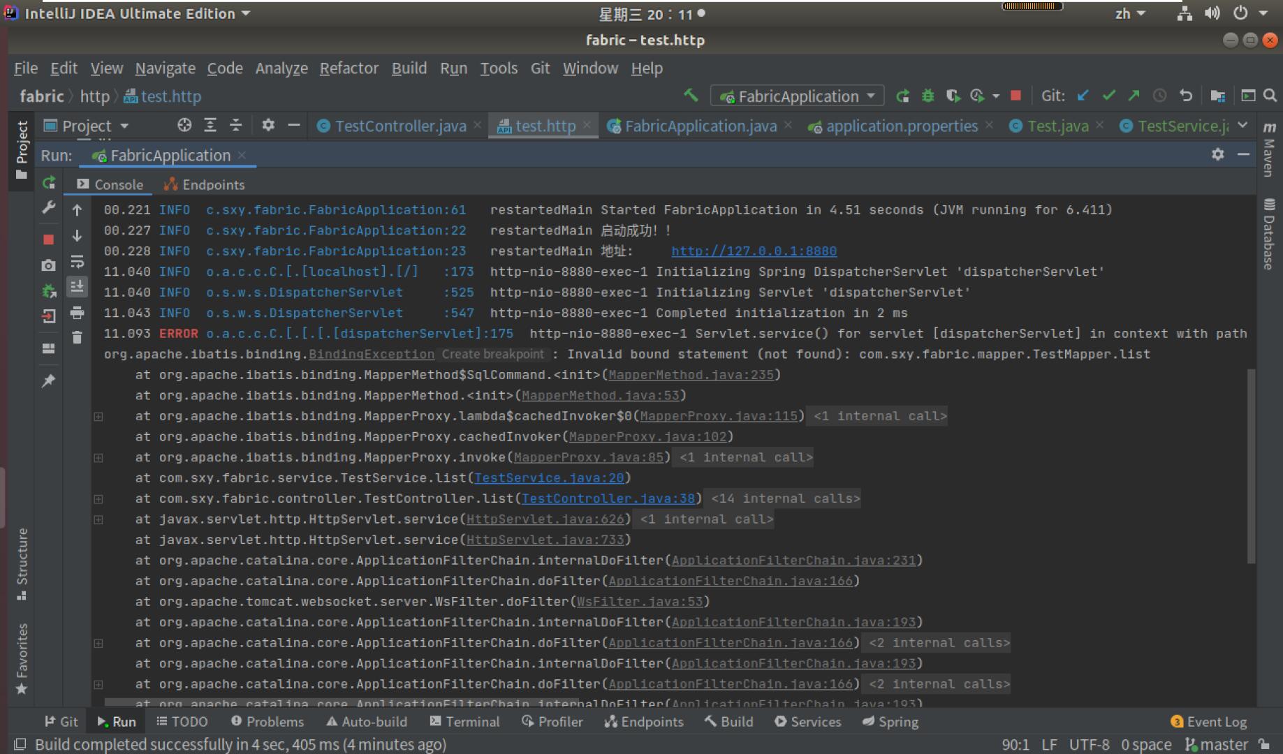Stop process red square in Run sidebar

pyautogui.click(x=48, y=239)
